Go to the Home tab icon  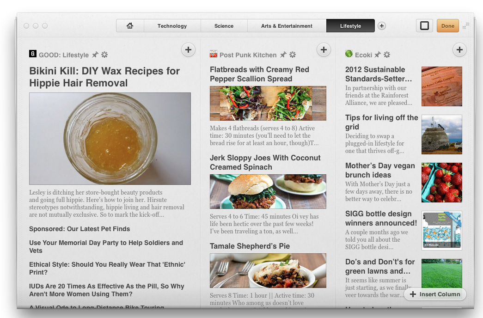(130, 26)
